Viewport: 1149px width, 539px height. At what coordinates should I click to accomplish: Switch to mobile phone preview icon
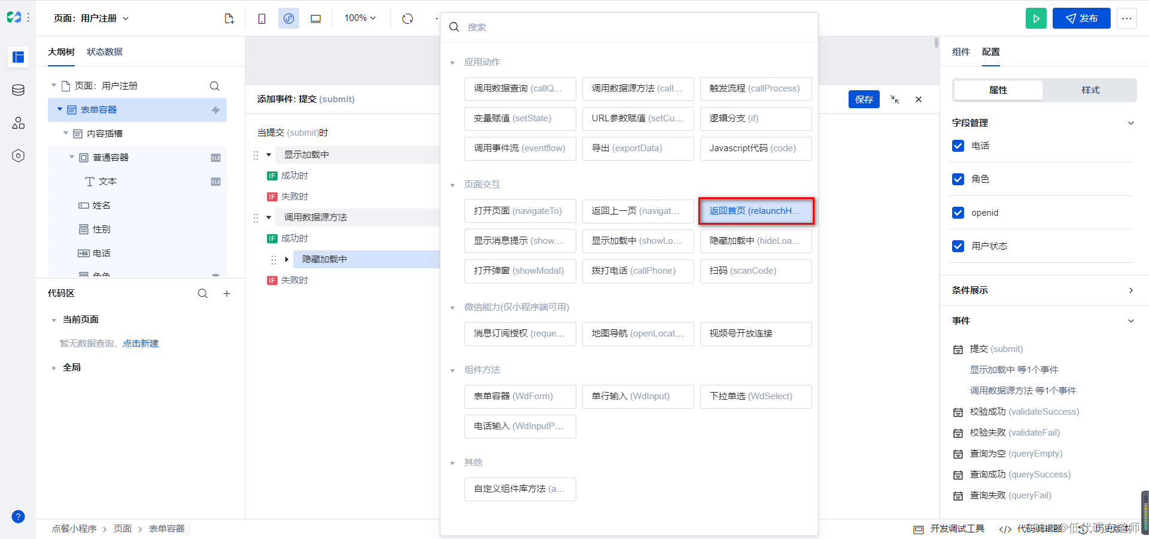coord(262,19)
